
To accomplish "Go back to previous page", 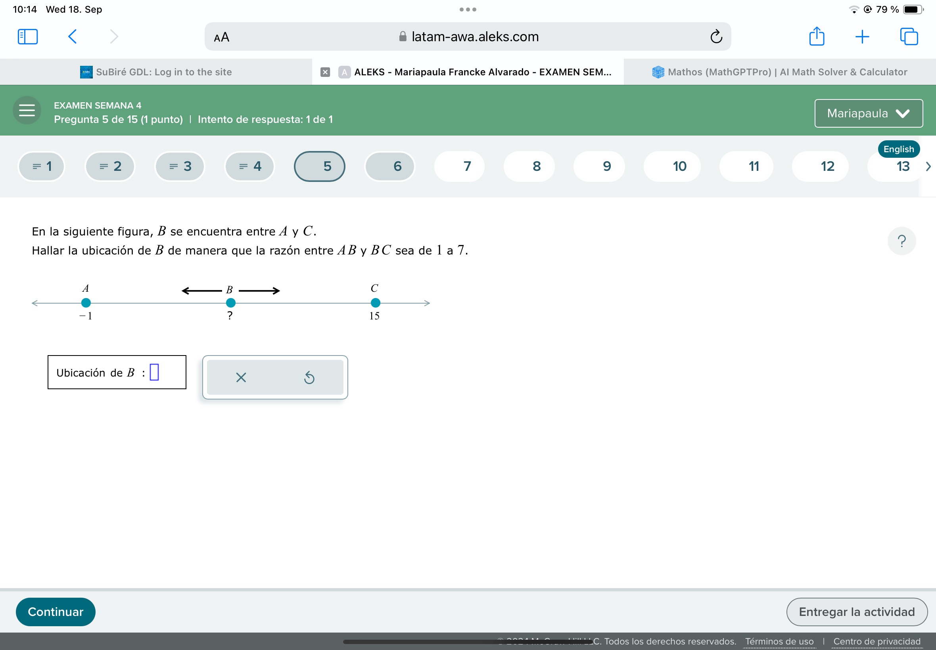I will pyautogui.click(x=73, y=36).
